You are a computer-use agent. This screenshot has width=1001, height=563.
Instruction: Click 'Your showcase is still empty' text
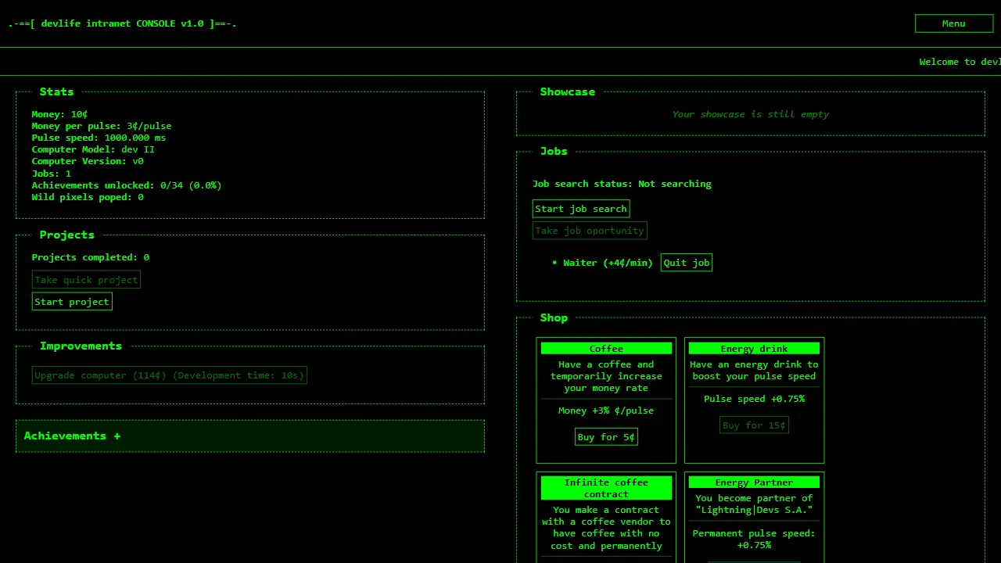click(751, 114)
